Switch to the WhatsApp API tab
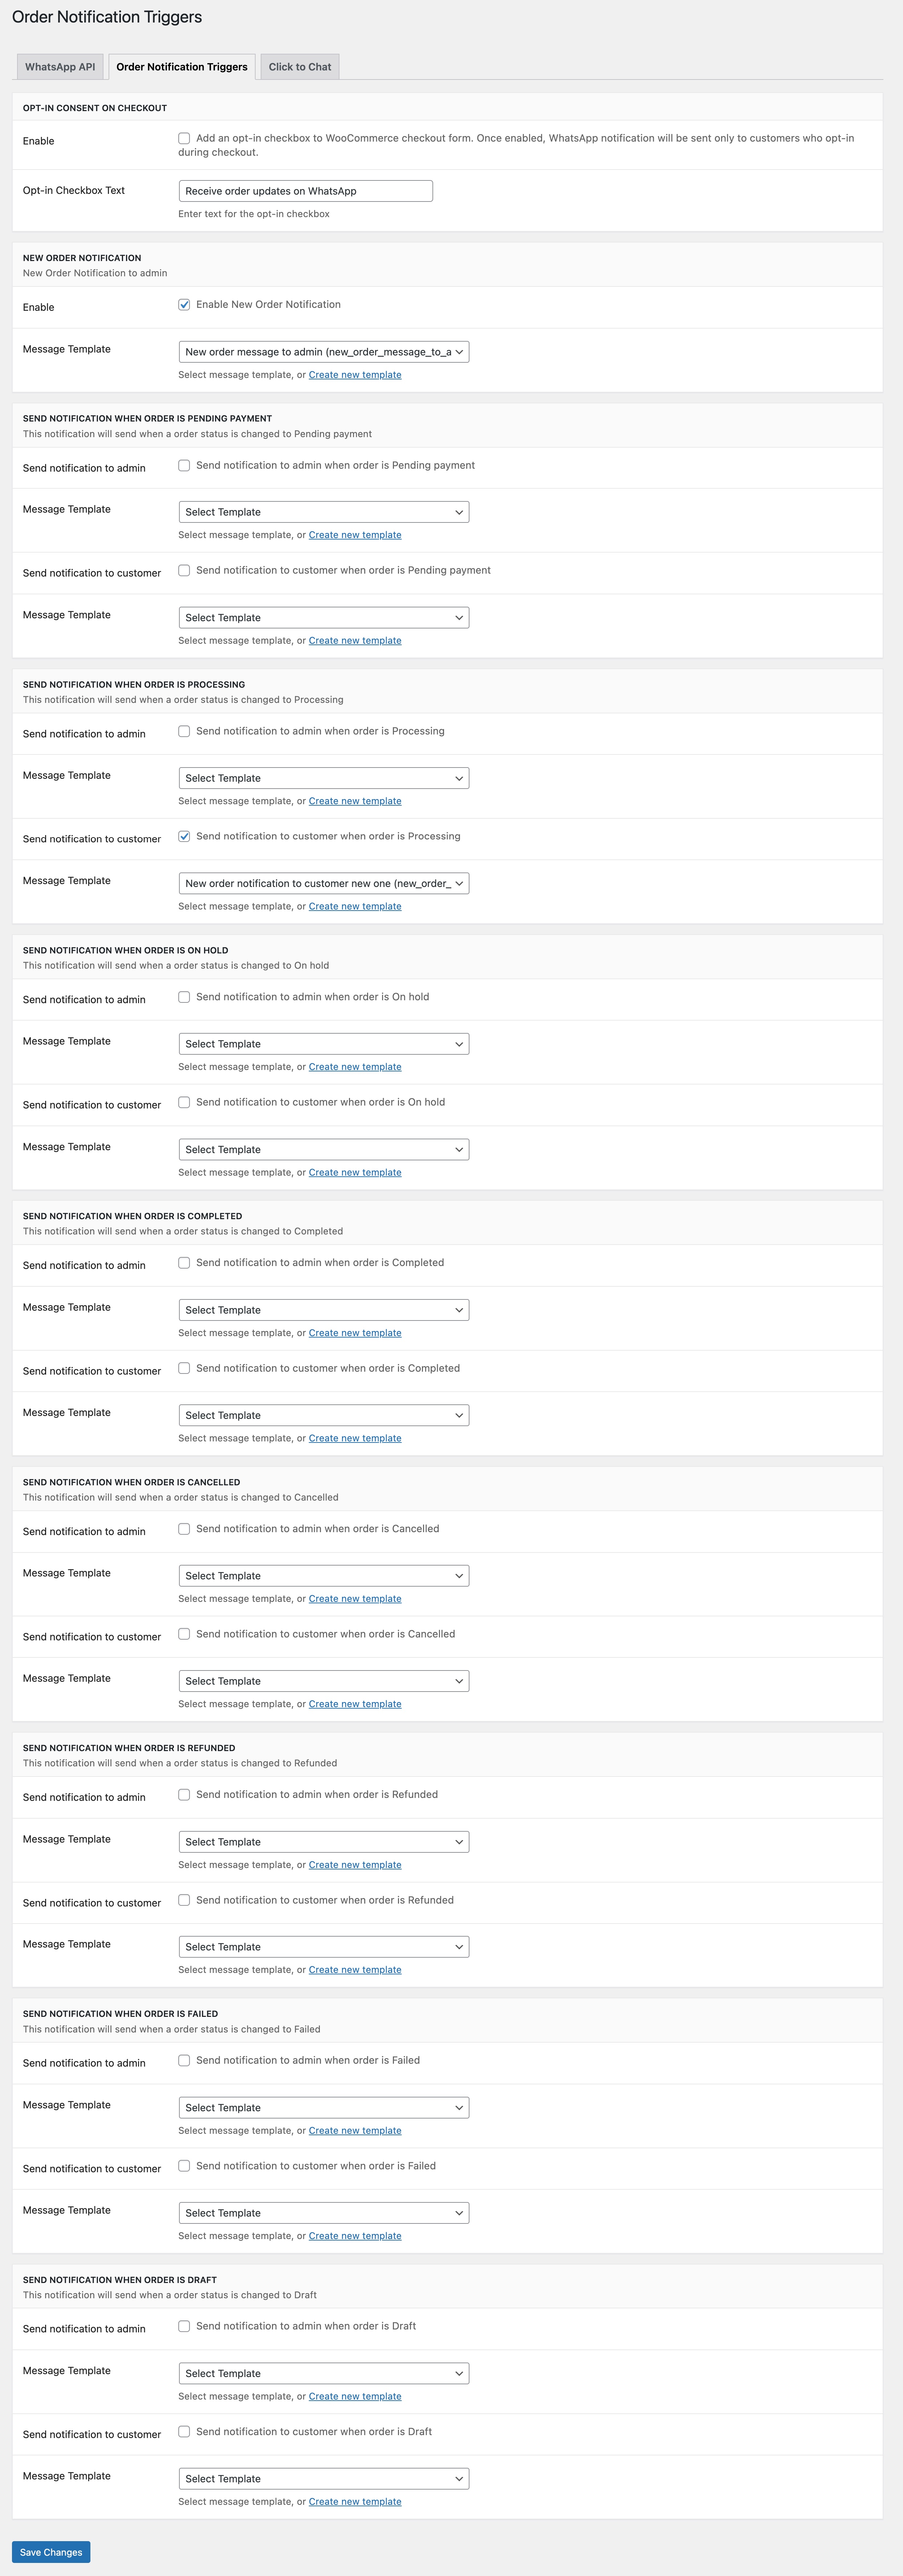 tap(60, 67)
